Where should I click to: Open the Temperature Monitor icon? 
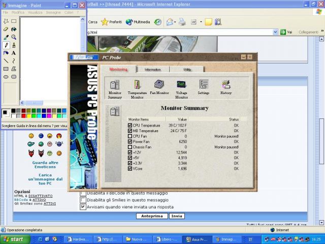click(x=137, y=89)
